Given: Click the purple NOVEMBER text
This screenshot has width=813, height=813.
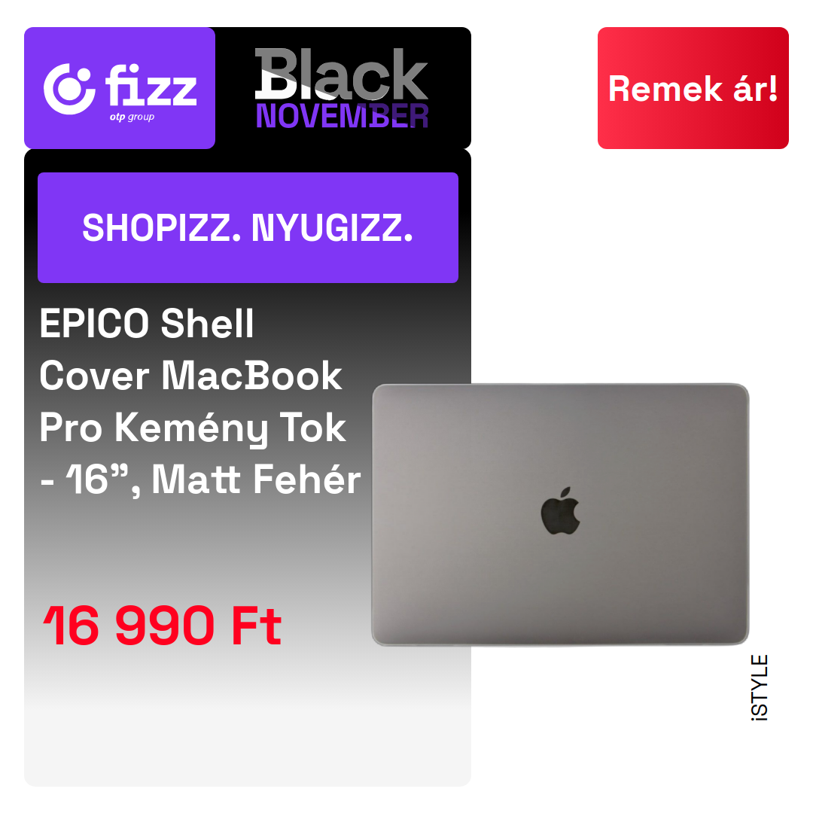Looking at the screenshot, I should click(x=343, y=116).
